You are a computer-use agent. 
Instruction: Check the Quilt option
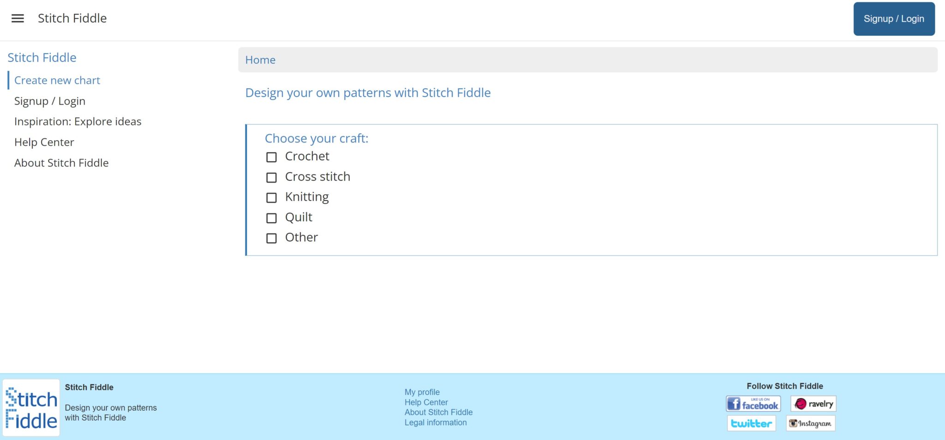(271, 218)
